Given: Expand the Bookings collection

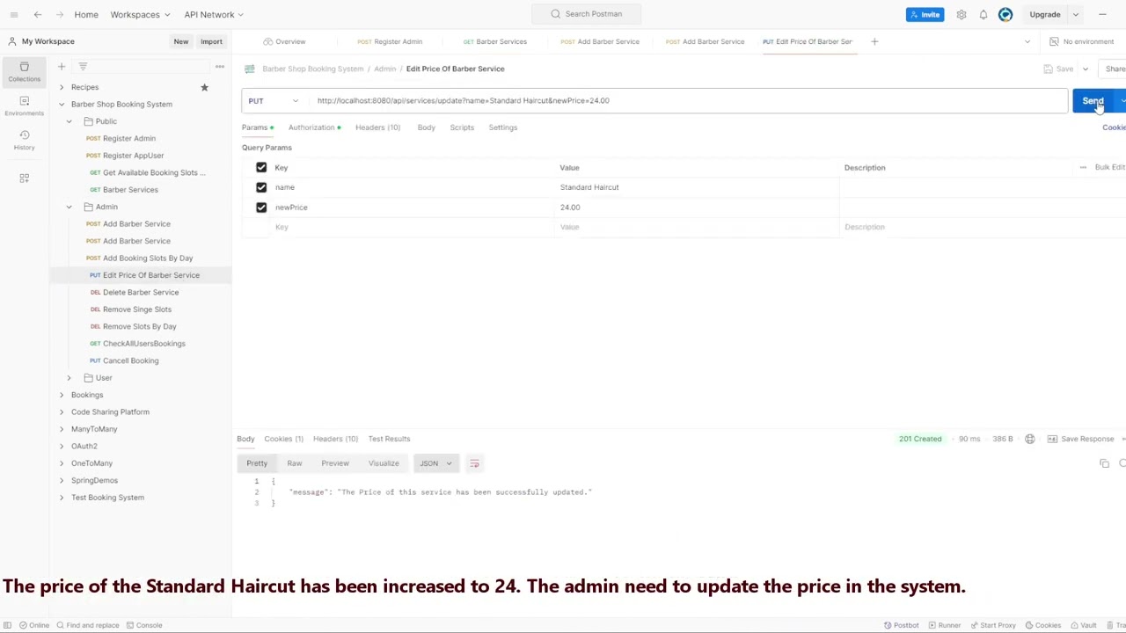Looking at the screenshot, I should coord(62,395).
